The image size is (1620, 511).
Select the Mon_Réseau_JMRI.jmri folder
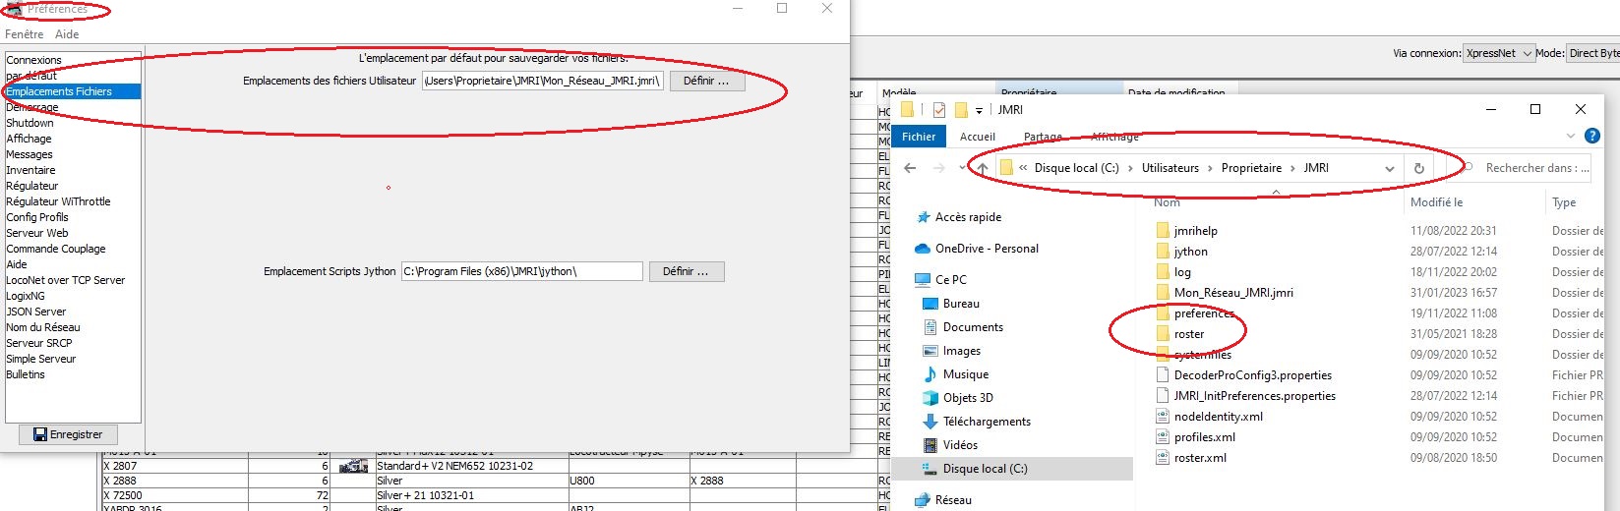[1233, 293]
